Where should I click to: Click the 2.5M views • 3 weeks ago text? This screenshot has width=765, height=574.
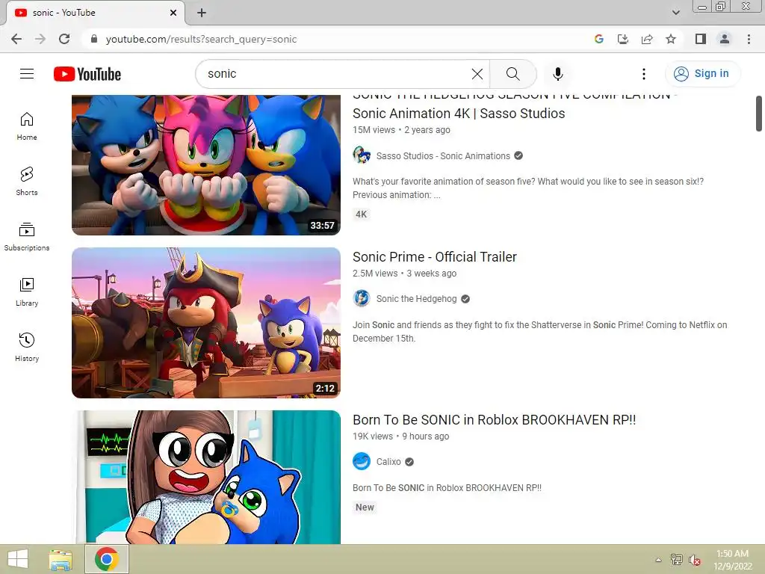[x=404, y=274]
